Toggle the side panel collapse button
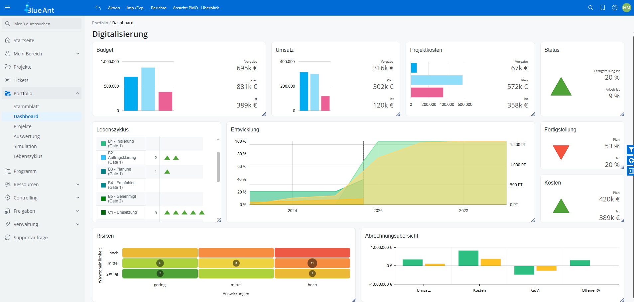Image resolution: width=634 pixels, height=302 pixels. tap(630, 171)
